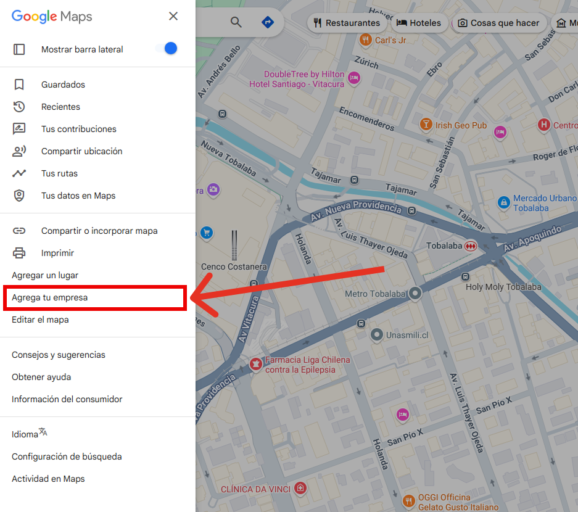Open Consejos y sugerencias

97,355
